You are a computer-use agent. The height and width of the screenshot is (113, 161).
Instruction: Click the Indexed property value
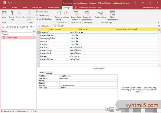click(x=88, y=85)
